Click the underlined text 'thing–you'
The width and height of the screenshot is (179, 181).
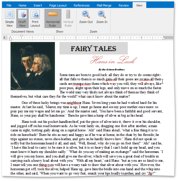[46, 165]
